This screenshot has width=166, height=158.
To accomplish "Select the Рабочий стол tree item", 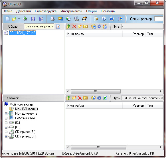I will (x=25, y=118).
